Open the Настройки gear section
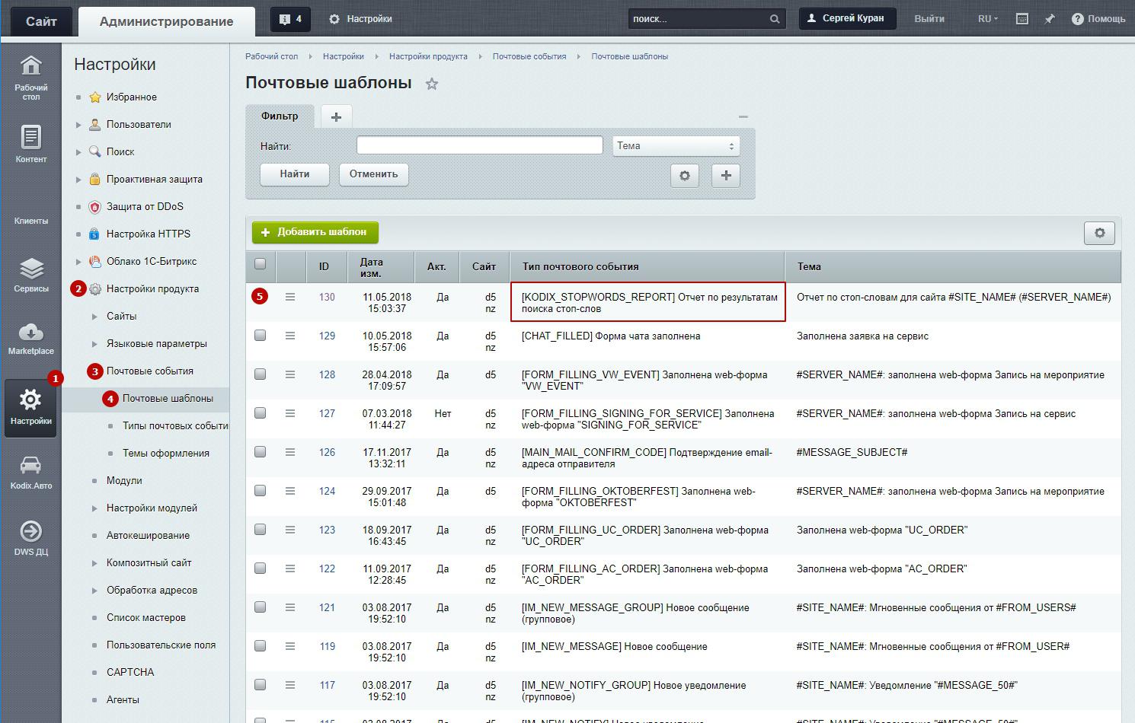The height and width of the screenshot is (723, 1135). tap(30, 408)
